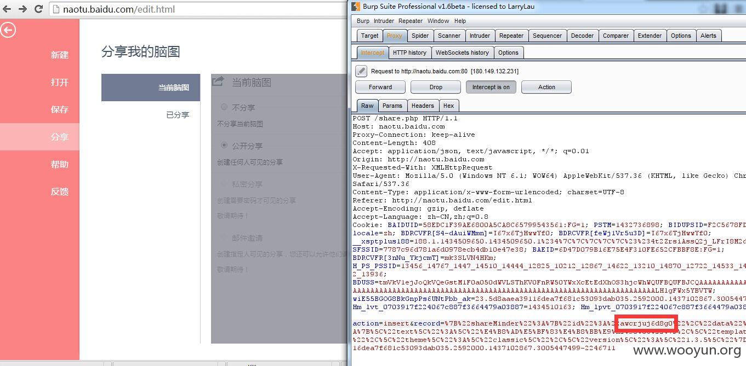746x366 pixels.
Task: Switch to the Alerts tab
Action: click(x=708, y=36)
